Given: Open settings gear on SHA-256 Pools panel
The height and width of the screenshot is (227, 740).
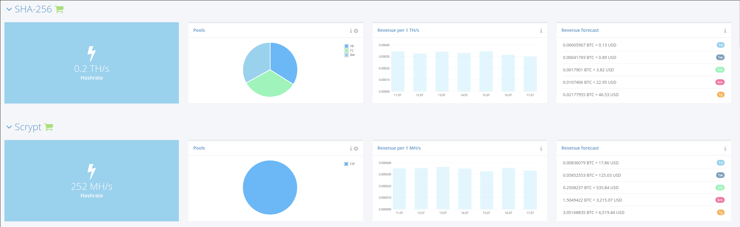Looking at the screenshot, I should coord(356,31).
